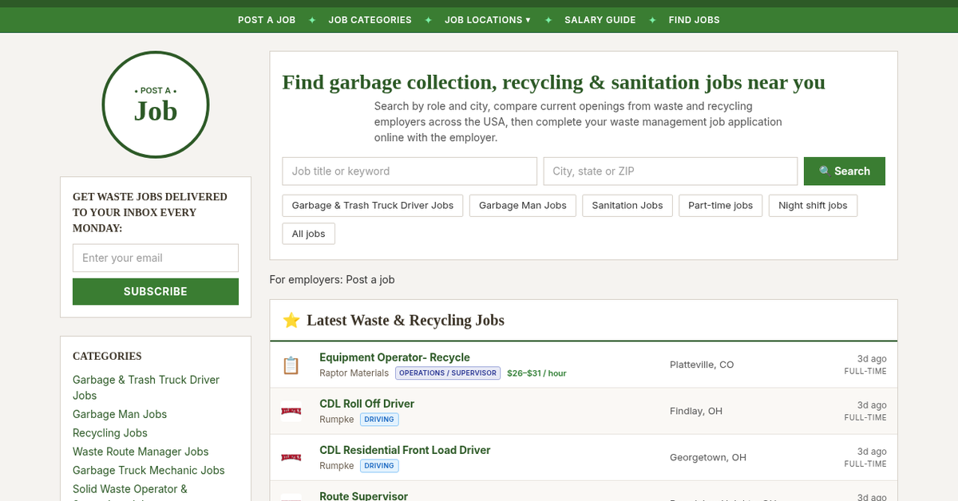This screenshot has width=958, height=501.
Task: Open the CDL Roll Off Driver job listing
Action: [366, 404]
